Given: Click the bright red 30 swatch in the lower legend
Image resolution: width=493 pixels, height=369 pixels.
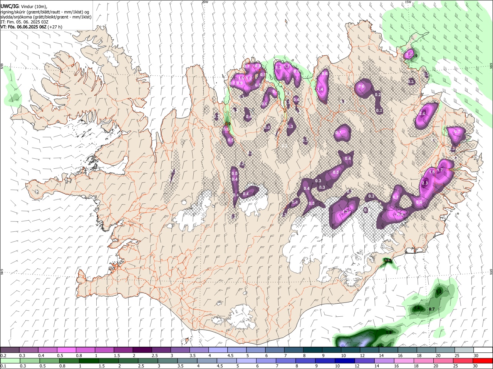Looking at the screenshot, I should [482, 361].
